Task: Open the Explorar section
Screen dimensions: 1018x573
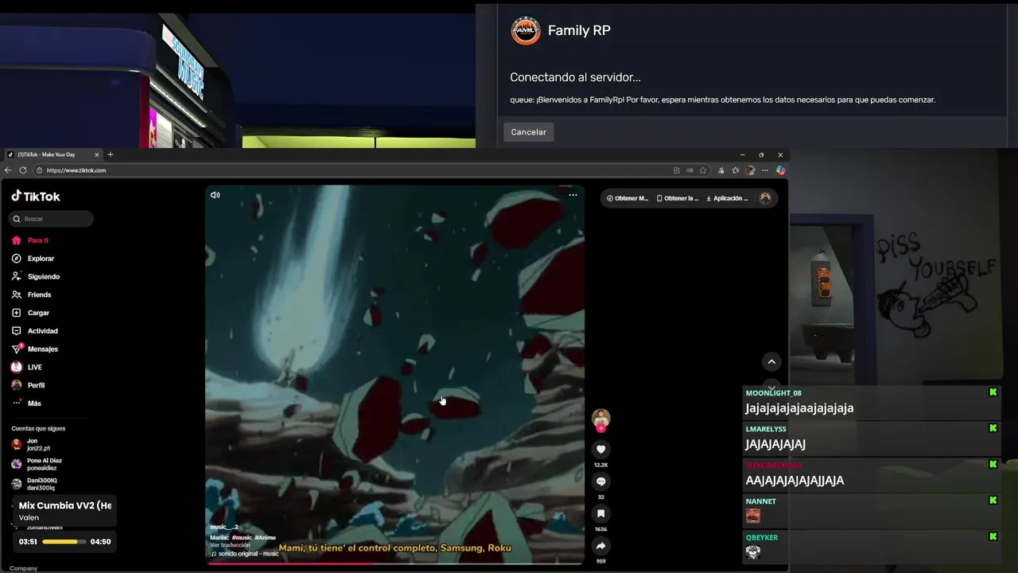Action: coord(33,259)
